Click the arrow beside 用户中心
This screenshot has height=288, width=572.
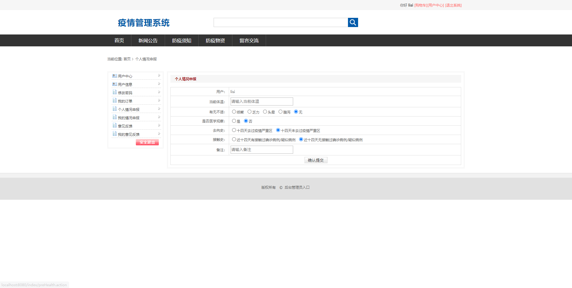[x=159, y=75]
